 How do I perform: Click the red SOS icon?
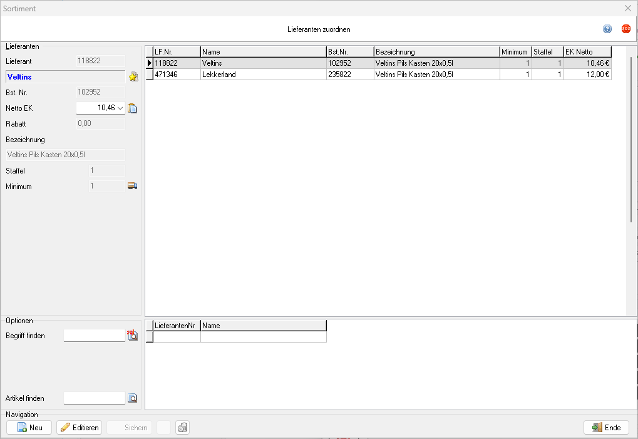(625, 29)
